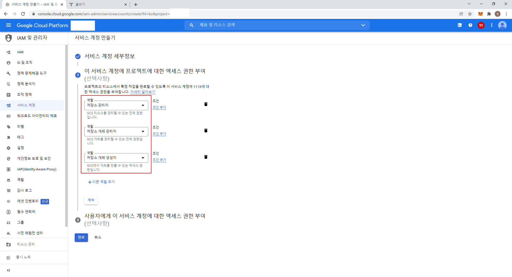Viewport: 512px width, 277px height.
Task: Expand the Chrome tab search chevron
Action: pos(469,4)
